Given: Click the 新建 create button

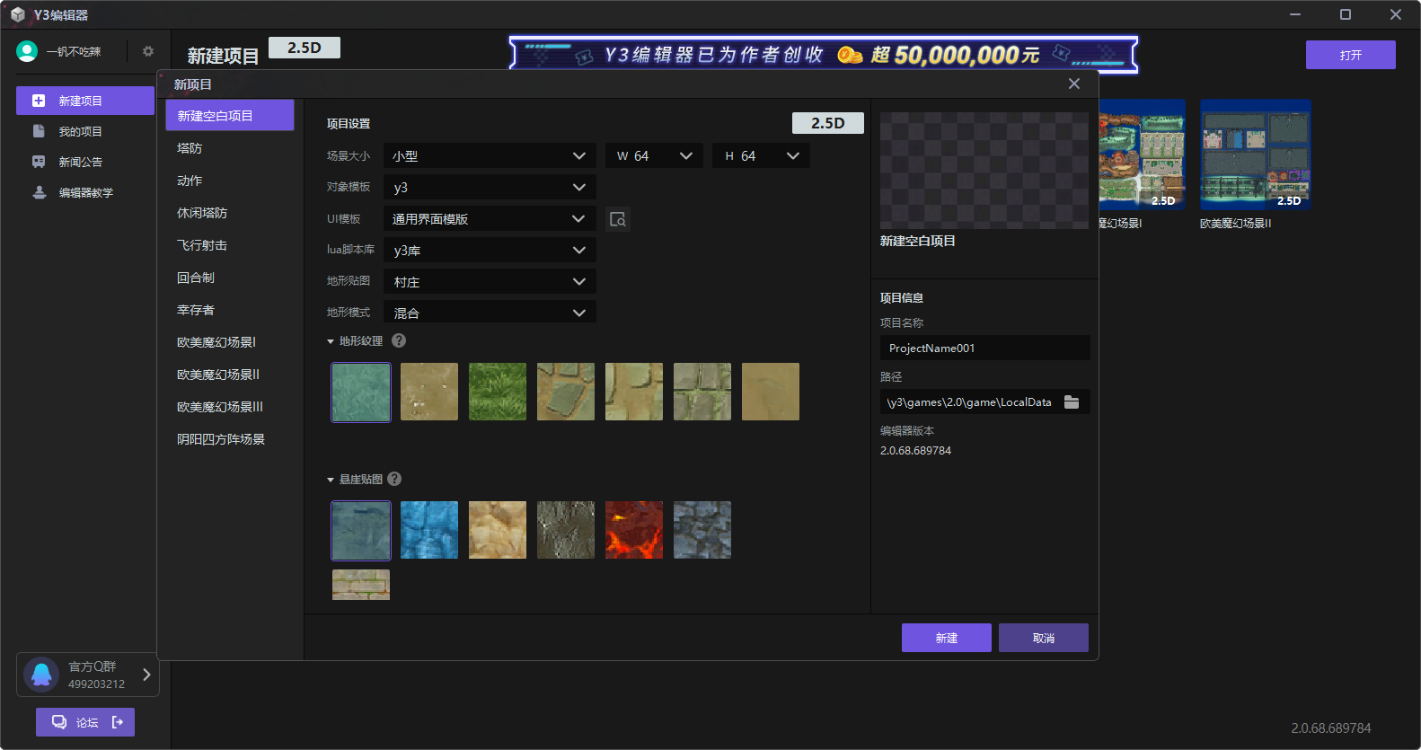Looking at the screenshot, I should tap(946, 638).
